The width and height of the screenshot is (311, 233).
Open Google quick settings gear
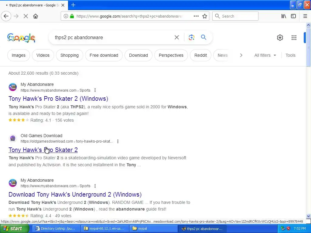pos(280,37)
